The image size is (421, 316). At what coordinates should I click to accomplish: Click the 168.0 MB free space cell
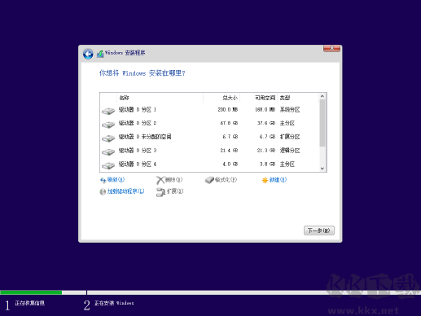[x=265, y=110]
